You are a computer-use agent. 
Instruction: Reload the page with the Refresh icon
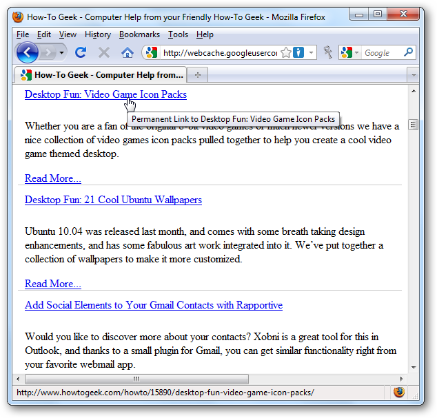(81, 52)
